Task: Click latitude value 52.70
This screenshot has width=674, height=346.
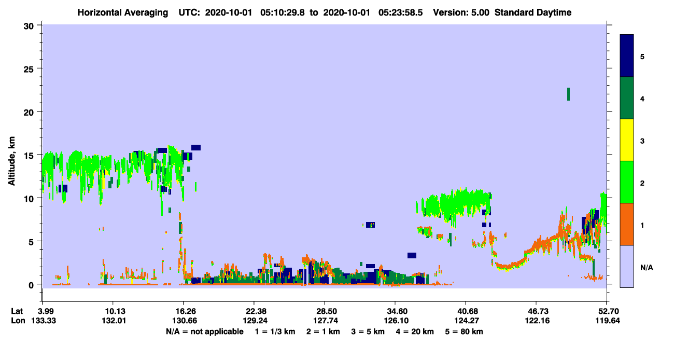Action: coord(610,311)
